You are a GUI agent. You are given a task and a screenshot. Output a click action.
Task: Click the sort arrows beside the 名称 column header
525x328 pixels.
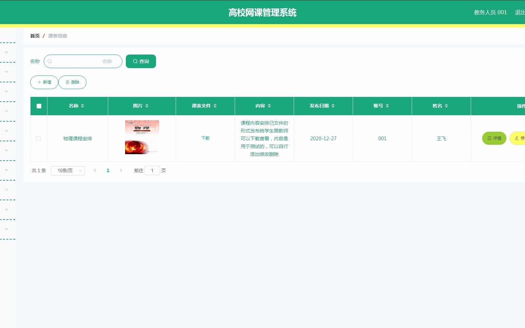pyautogui.click(x=83, y=106)
